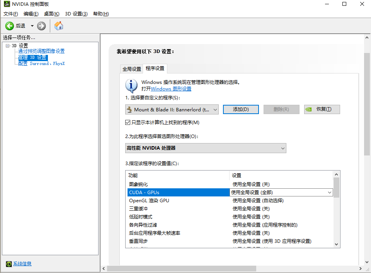Click the System Information icon at bottom-left
371x273 pixels.
click(x=9, y=264)
